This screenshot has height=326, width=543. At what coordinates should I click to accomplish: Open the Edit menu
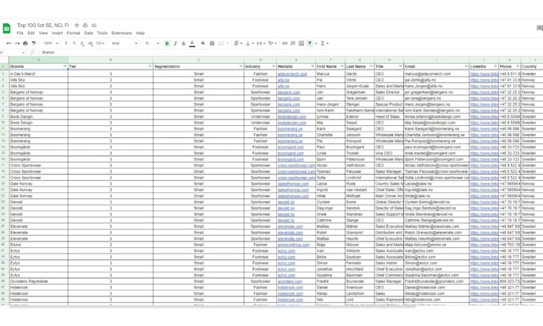pyautogui.click(x=31, y=33)
